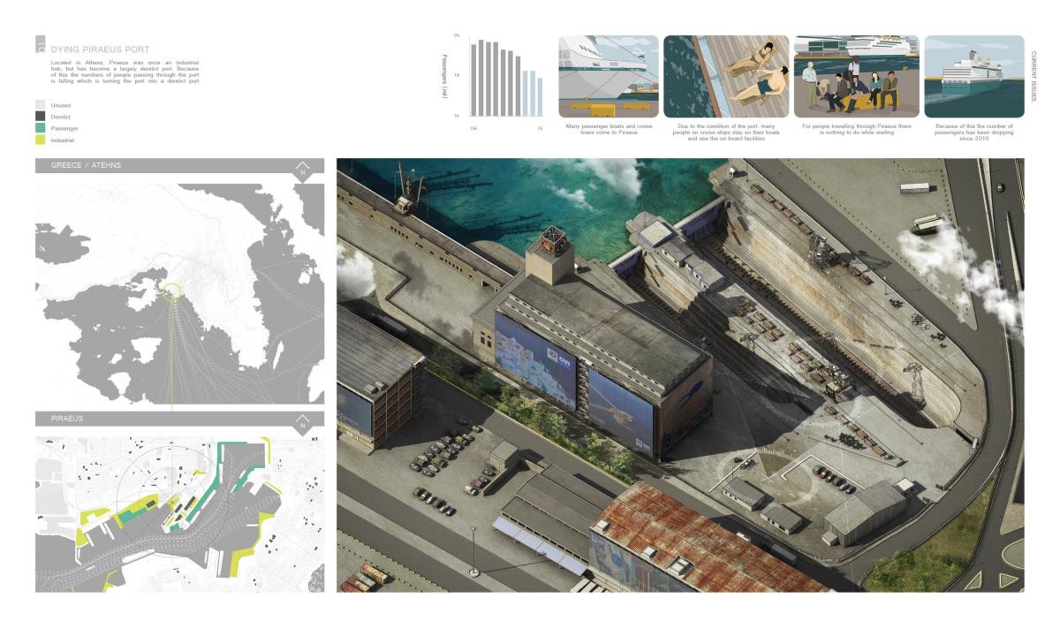Image resolution: width=1060 pixels, height=628 pixels.
Task: Click the PIRAEUS map header bar
Action: point(159,420)
